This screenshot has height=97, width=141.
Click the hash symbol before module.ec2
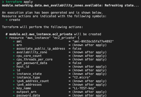pyautogui.click(x=7, y=34)
